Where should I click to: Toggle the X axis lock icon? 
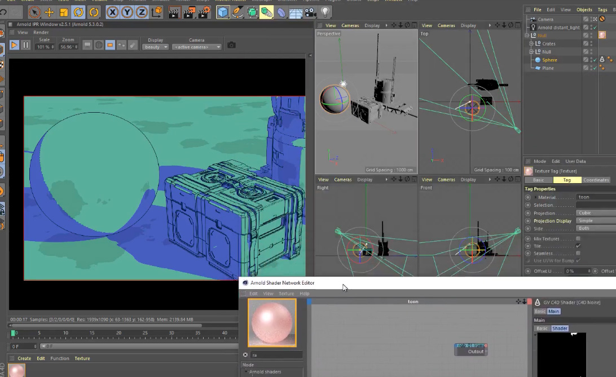[113, 11]
